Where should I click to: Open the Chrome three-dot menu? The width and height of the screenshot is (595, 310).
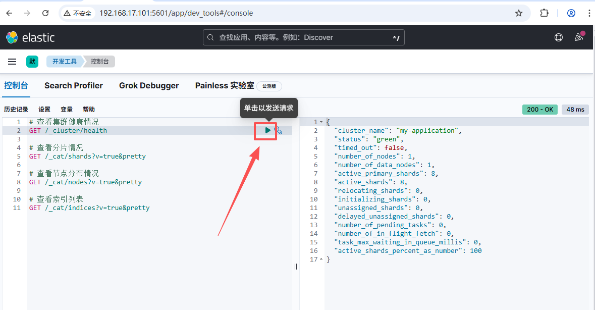589,13
